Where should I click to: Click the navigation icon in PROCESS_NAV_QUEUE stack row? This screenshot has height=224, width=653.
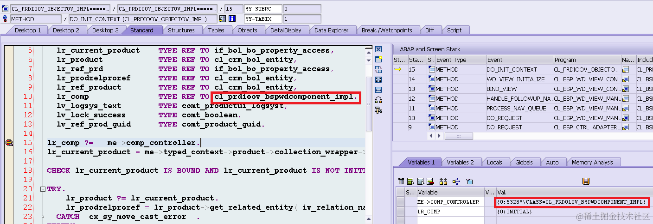pyautogui.click(x=626, y=108)
